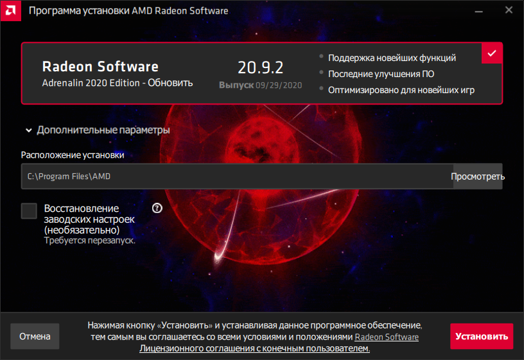Click the 'Требуется перезапуск.' note
The image size is (524, 360).
(x=90, y=241)
